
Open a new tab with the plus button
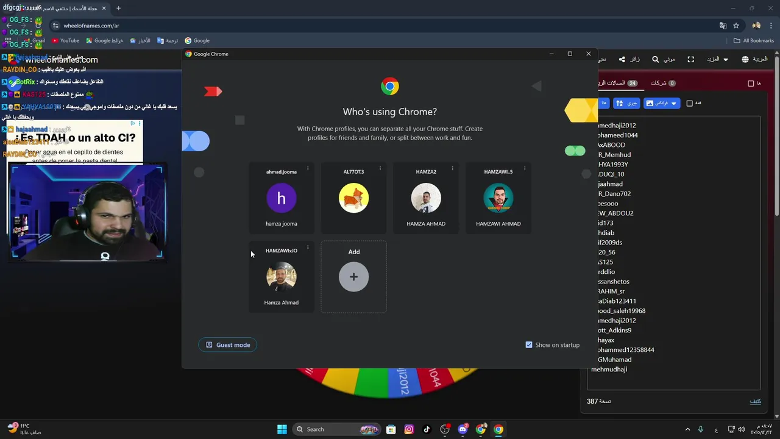[118, 8]
